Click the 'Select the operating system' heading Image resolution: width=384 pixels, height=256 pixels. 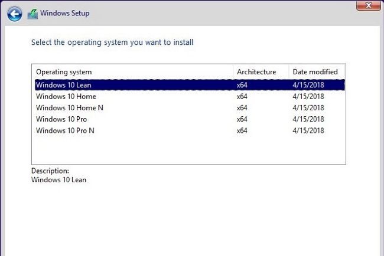click(112, 42)
